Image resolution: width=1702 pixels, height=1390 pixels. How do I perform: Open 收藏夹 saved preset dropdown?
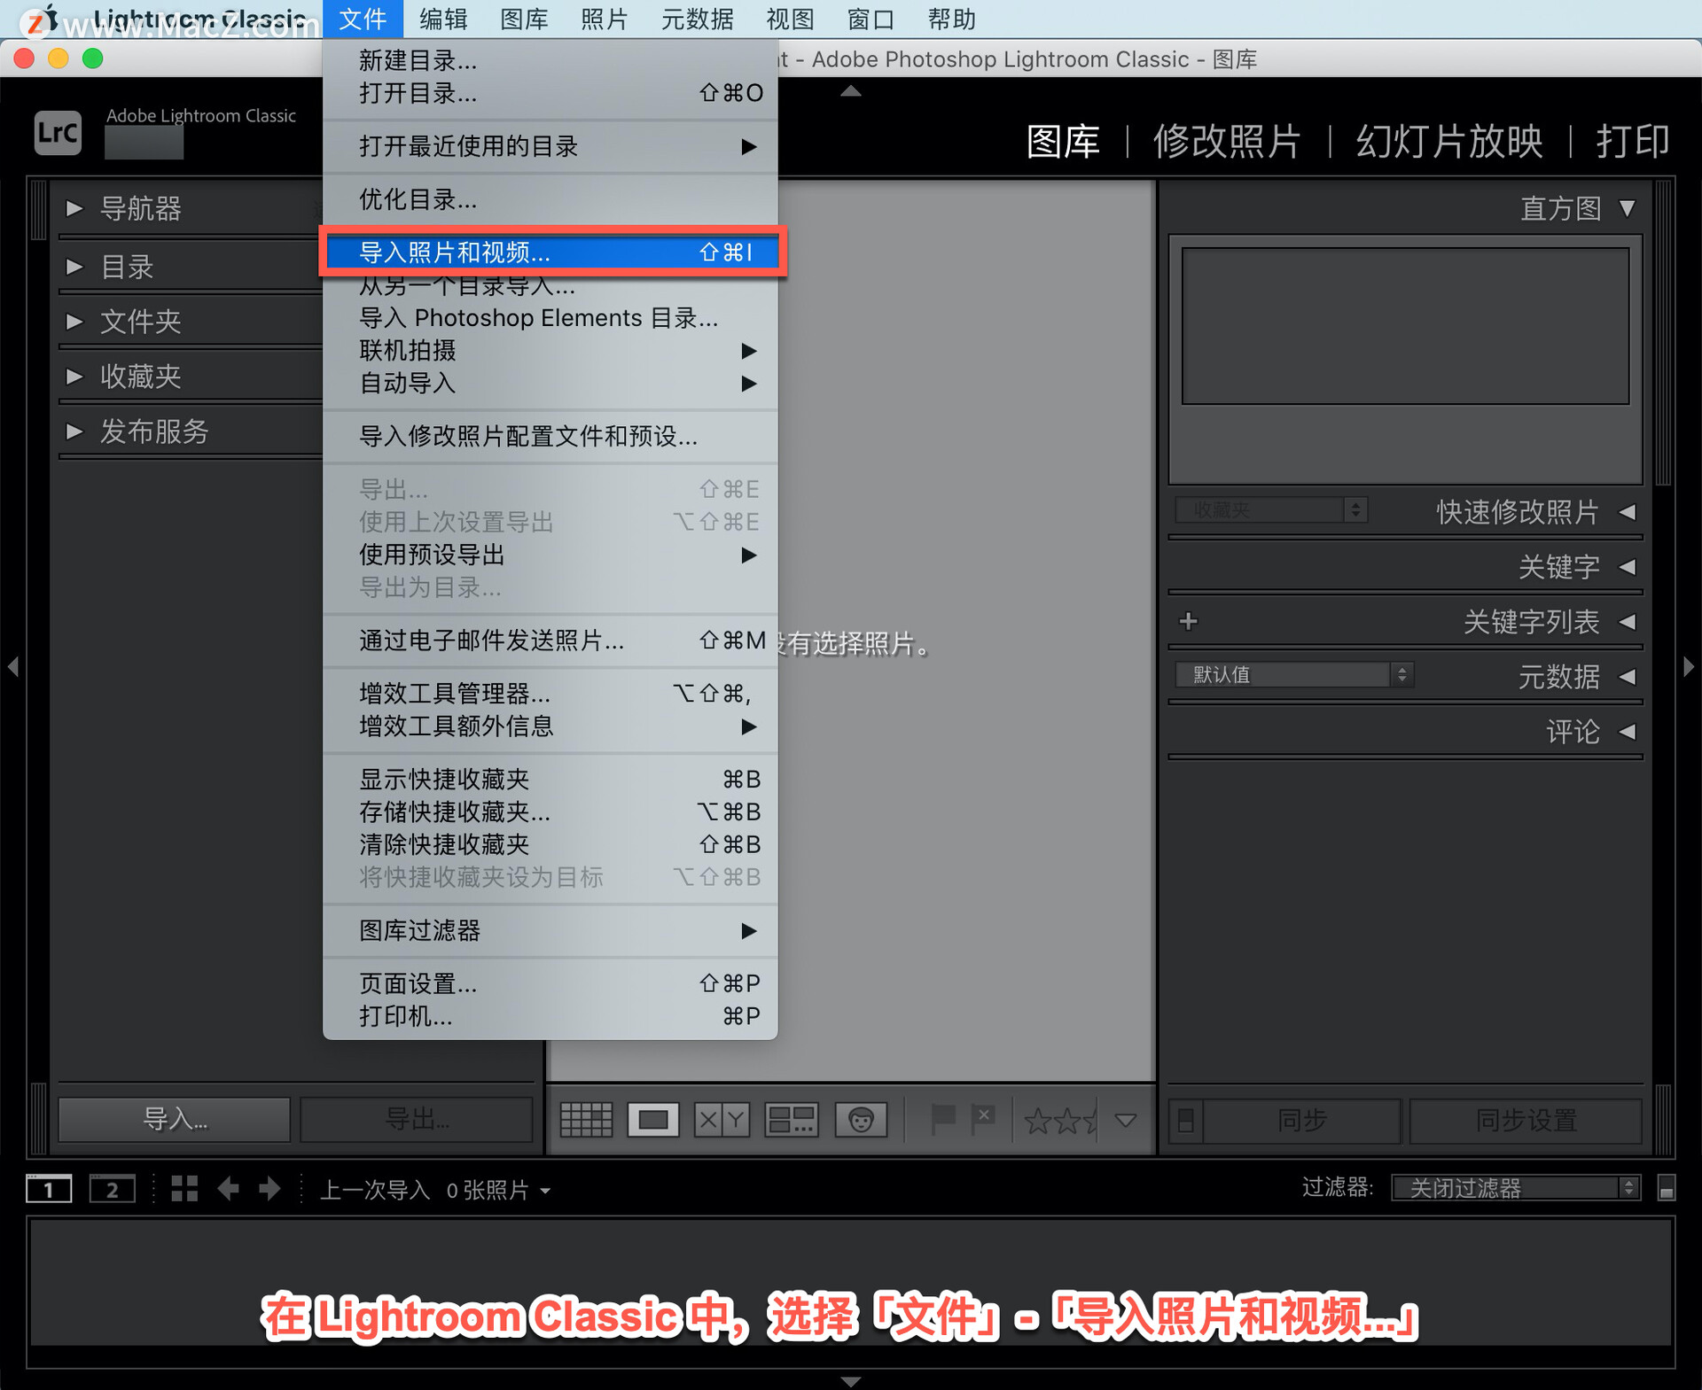pyautogui.click(x=1270, y=510)
